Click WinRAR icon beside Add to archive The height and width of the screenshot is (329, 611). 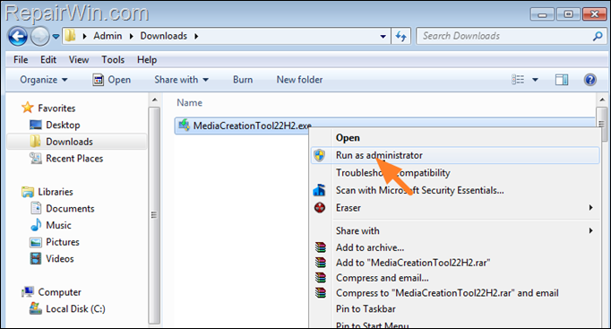321,247
